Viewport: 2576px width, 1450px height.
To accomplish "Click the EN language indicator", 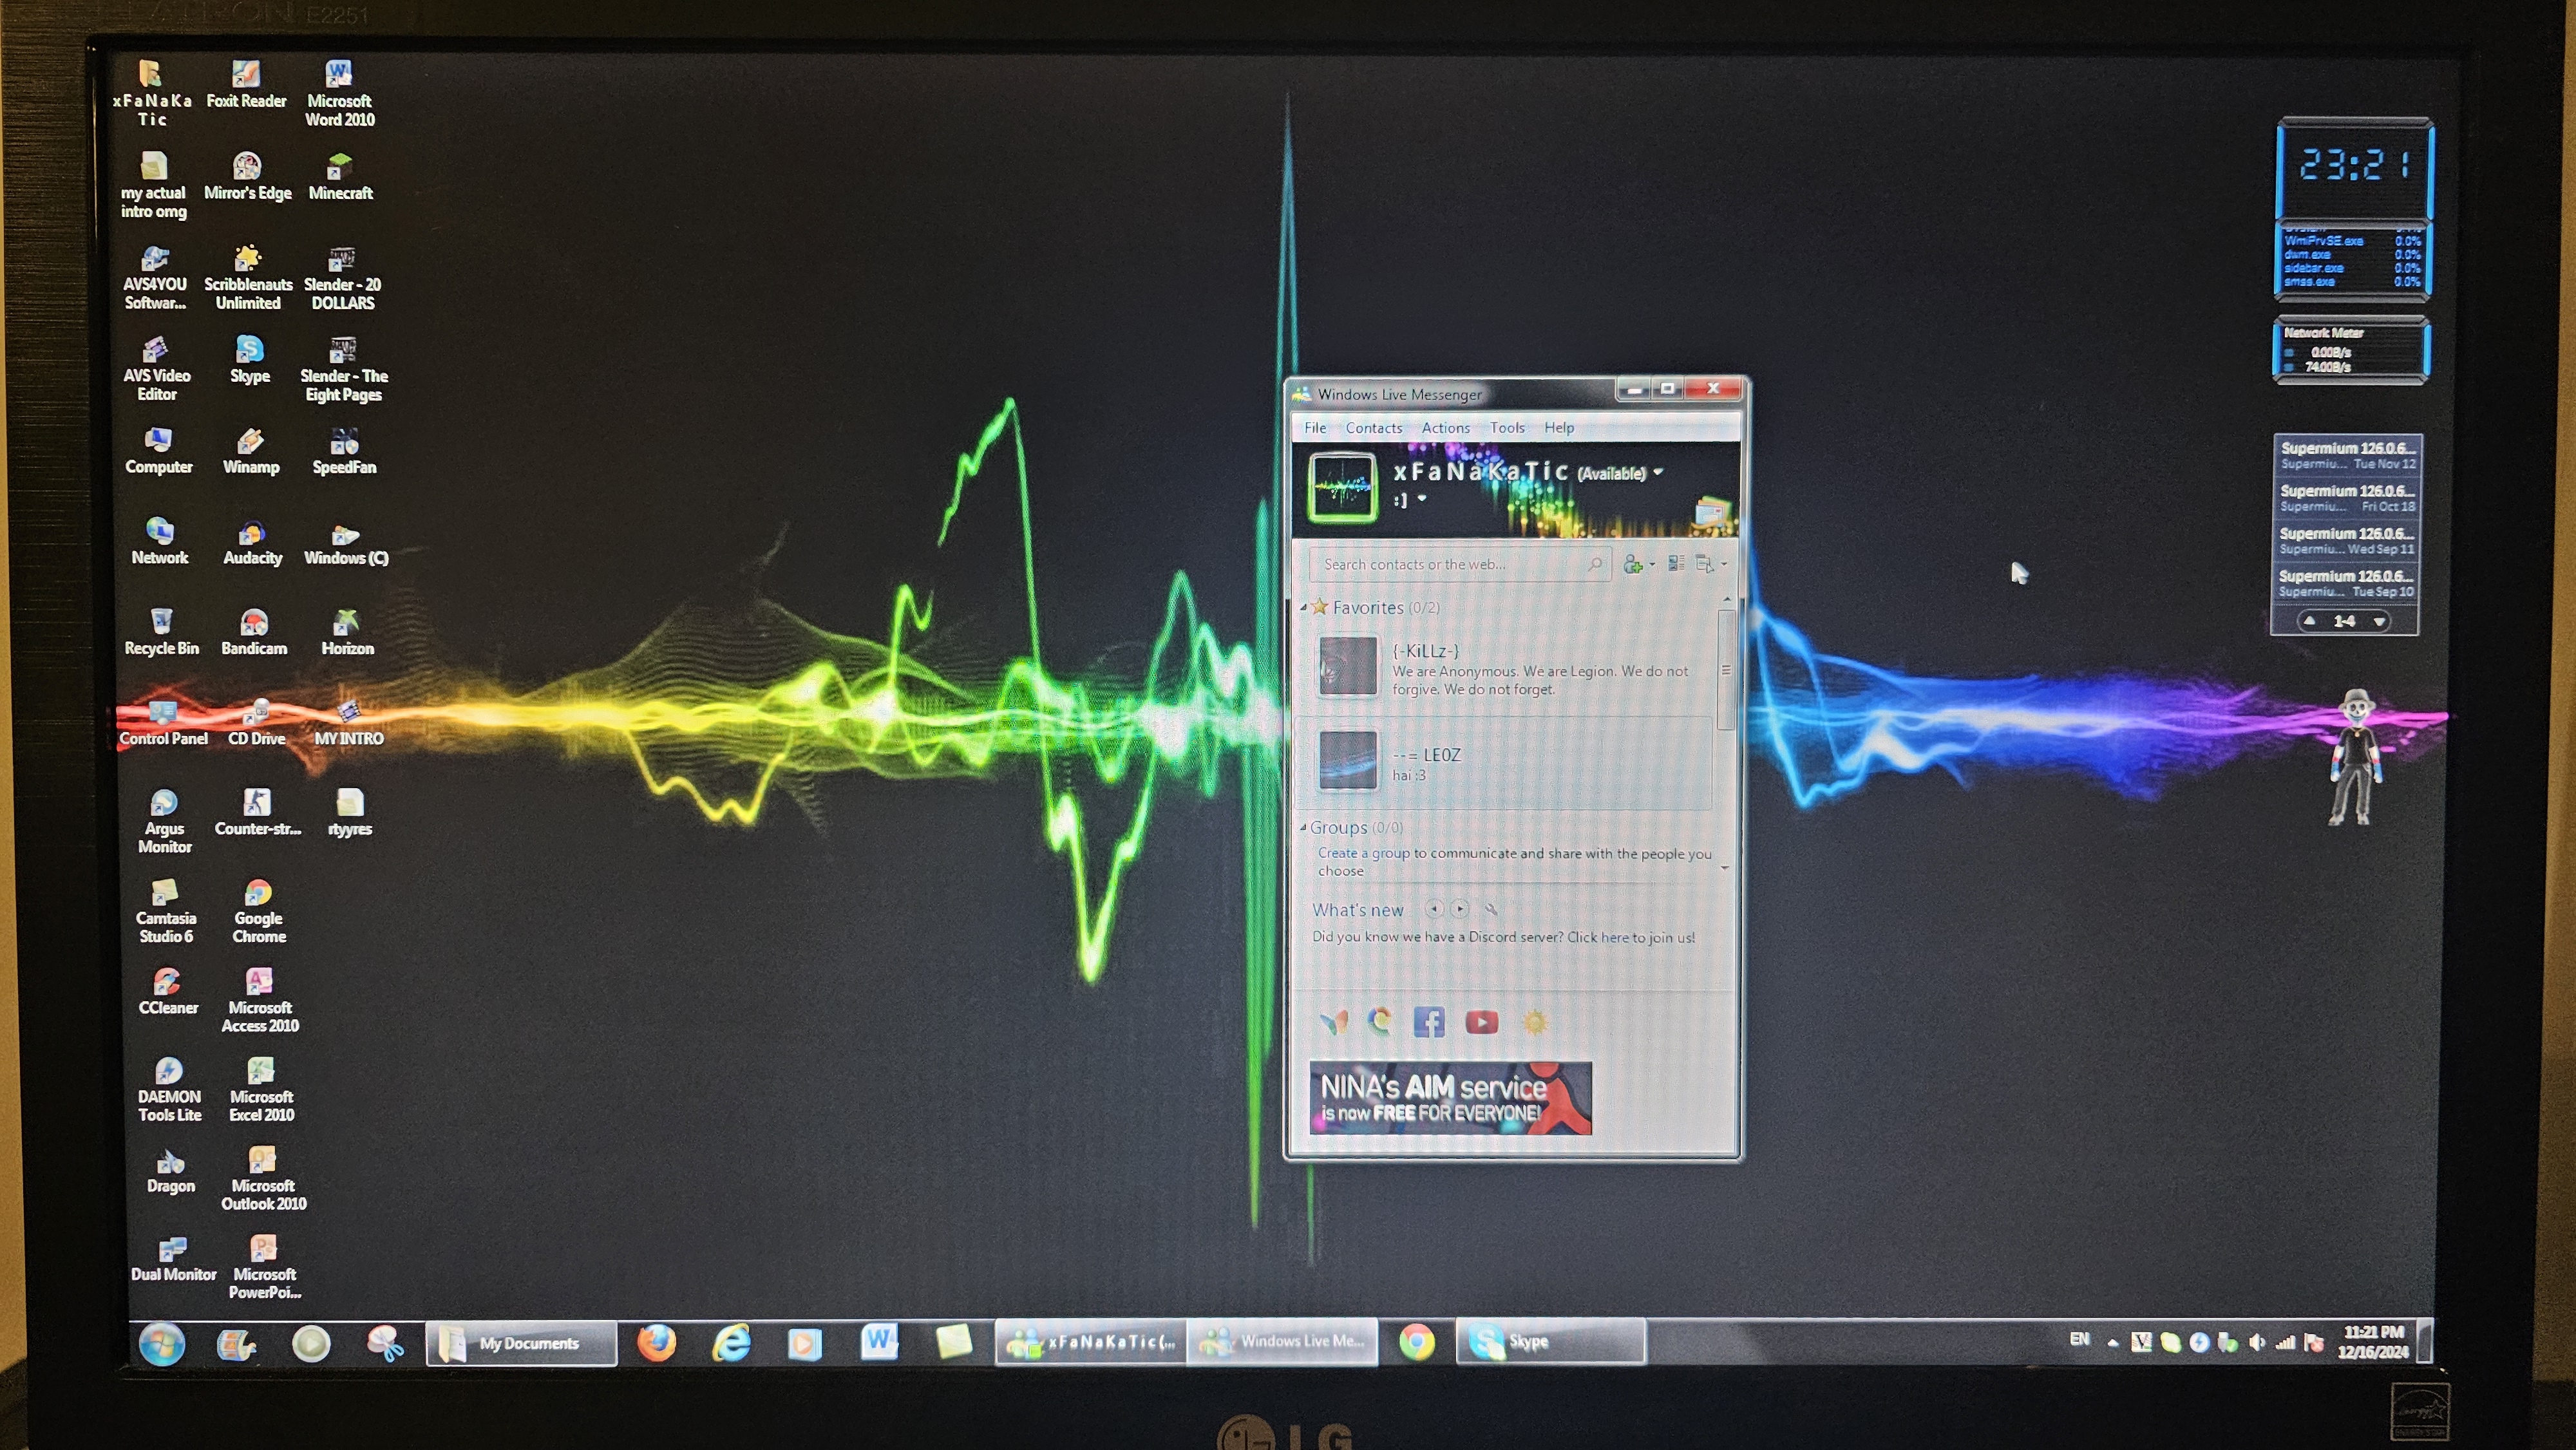I will coord(2079,1339).
